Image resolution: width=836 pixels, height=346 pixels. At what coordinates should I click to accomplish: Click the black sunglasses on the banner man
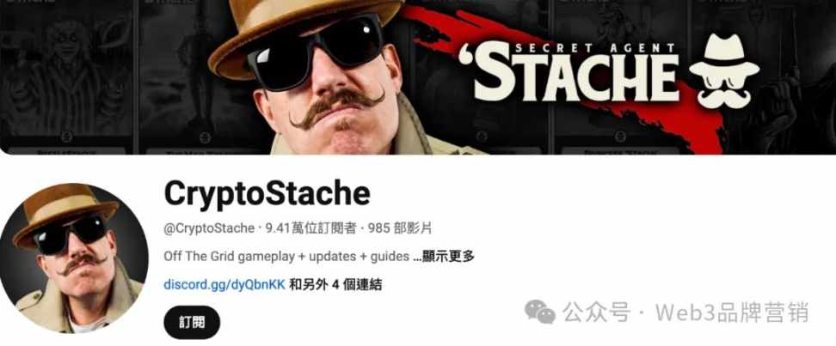pyautogui.click(x=316, y=52)
